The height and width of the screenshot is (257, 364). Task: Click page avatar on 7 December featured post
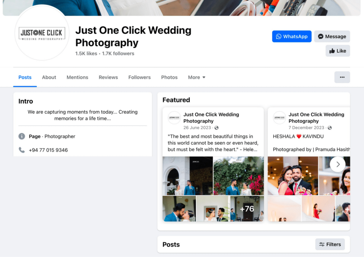coord(279,118)
